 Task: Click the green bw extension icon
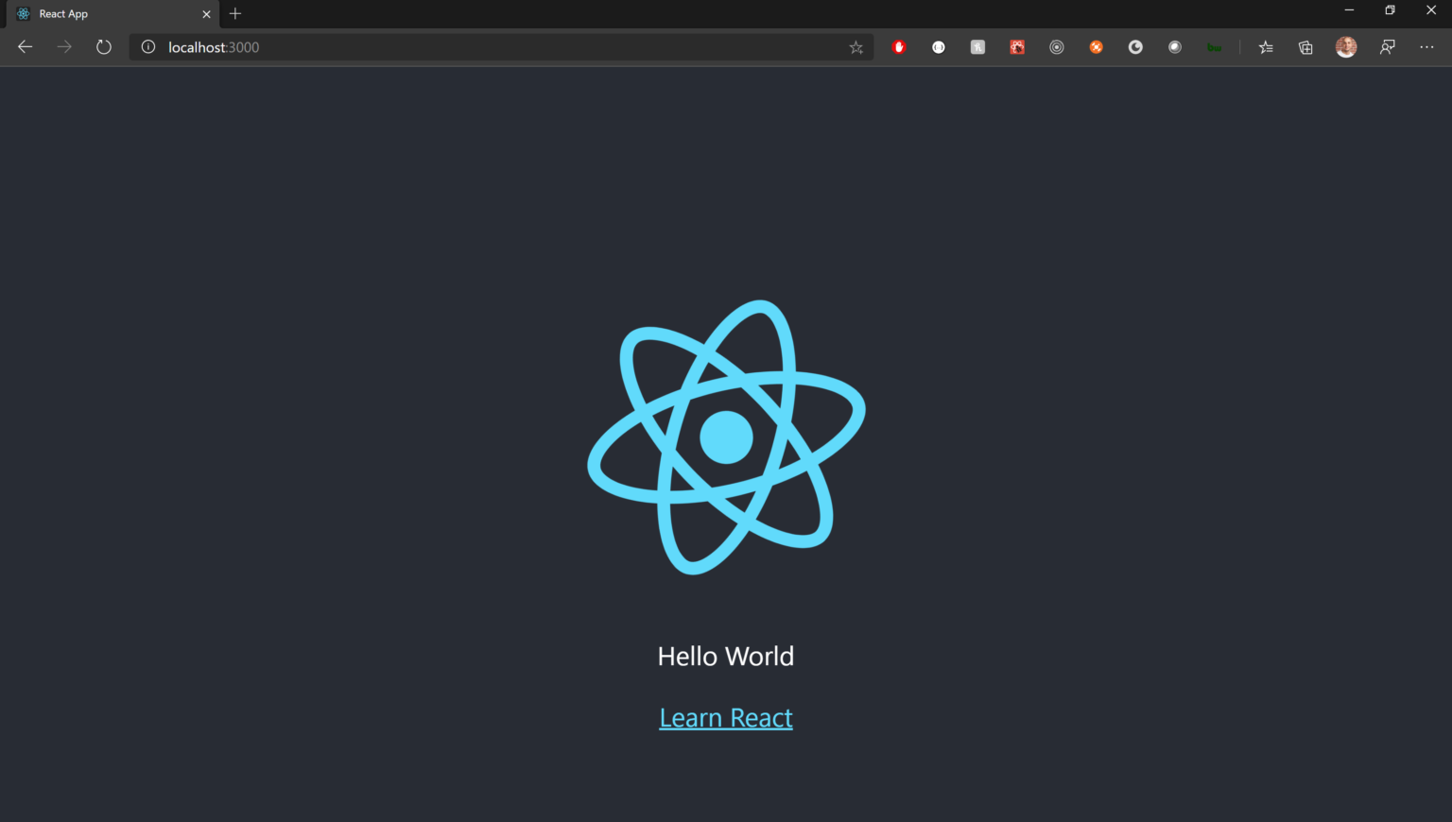click(1215, 46)
